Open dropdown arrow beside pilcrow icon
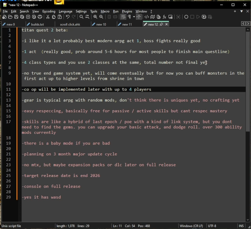Image resolution: width=251 pixels, height=229 pixels. (134, 17)
